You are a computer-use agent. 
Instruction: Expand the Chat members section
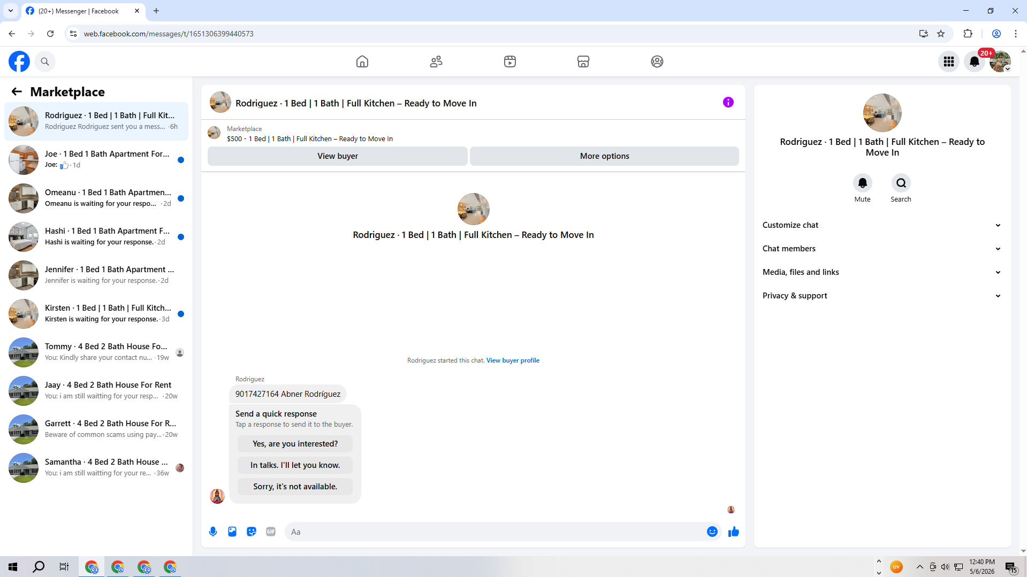tap(882, 249)
